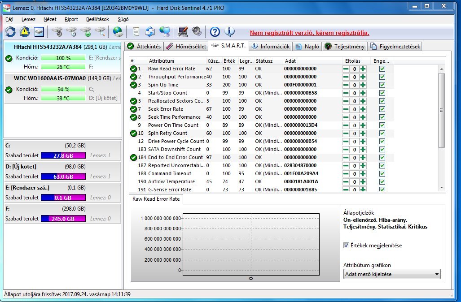Image resolution: width=461 pixels, height=302 pixels.
Task: Click the yellow warning triangle toolbar icon
Action: coord(24,32)
